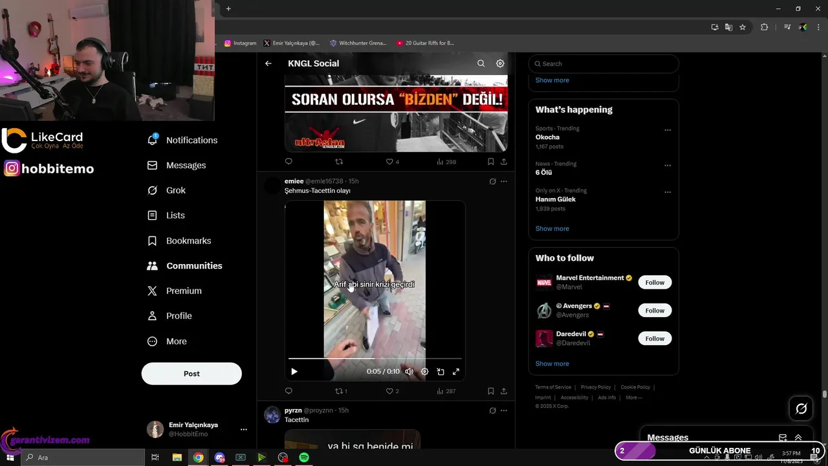Reply to emiee's post
Screen dimensions: 828x466
(x=289, y=391)
